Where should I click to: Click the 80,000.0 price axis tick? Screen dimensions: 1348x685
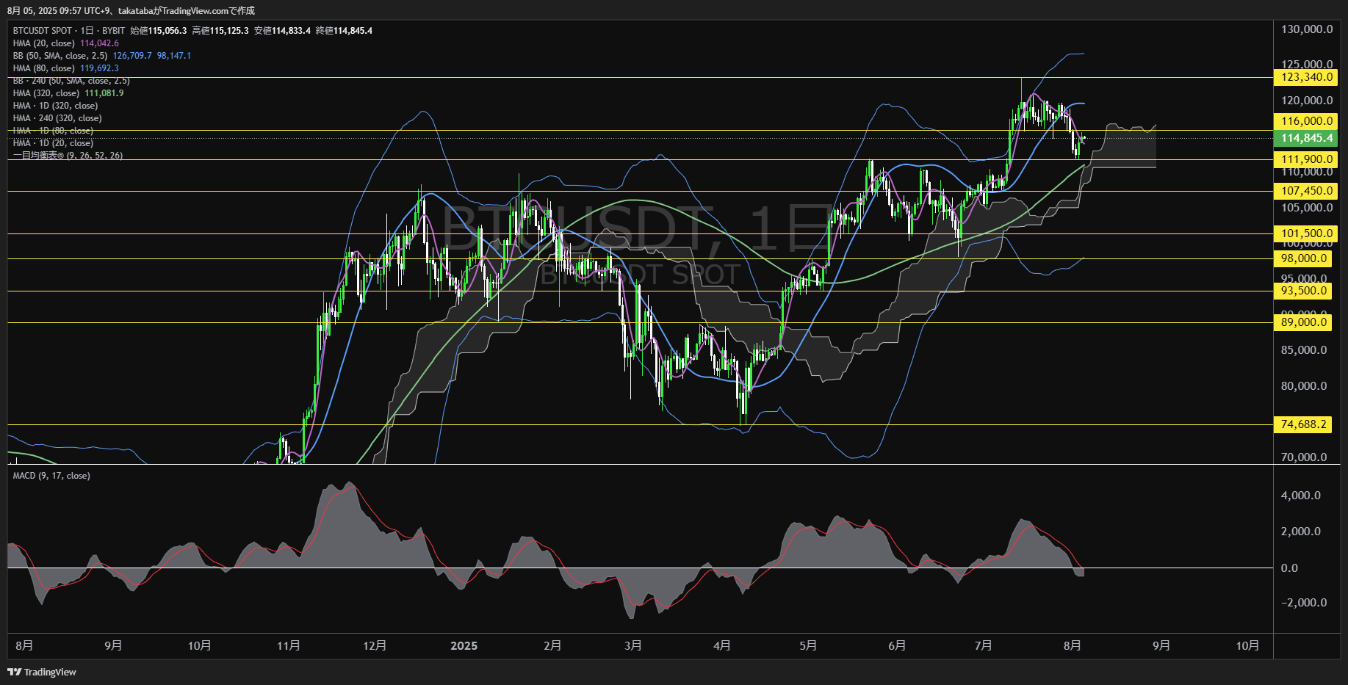1304,386
